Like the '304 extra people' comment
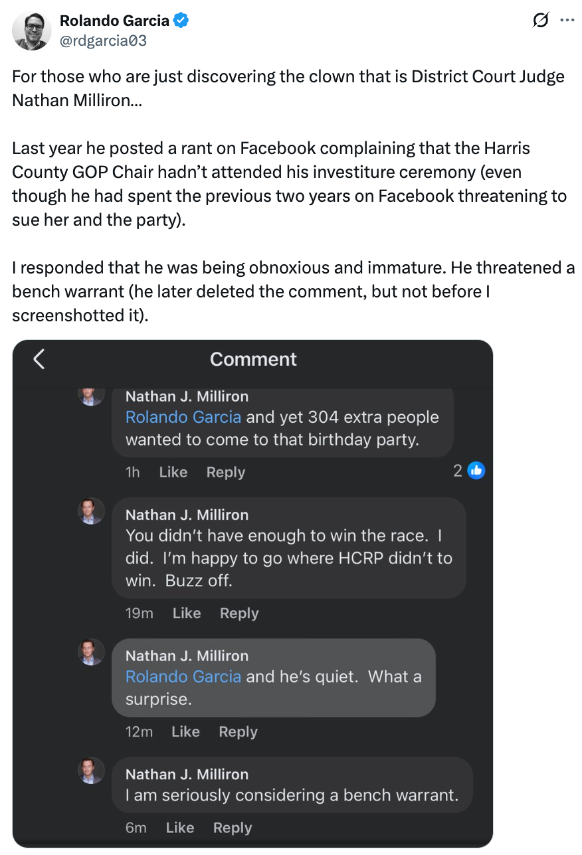Viewport: 582px width, 855px height. point(173,472)
